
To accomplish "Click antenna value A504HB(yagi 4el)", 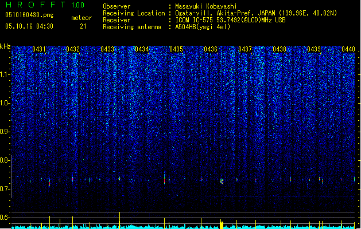I will click(203, 27).
